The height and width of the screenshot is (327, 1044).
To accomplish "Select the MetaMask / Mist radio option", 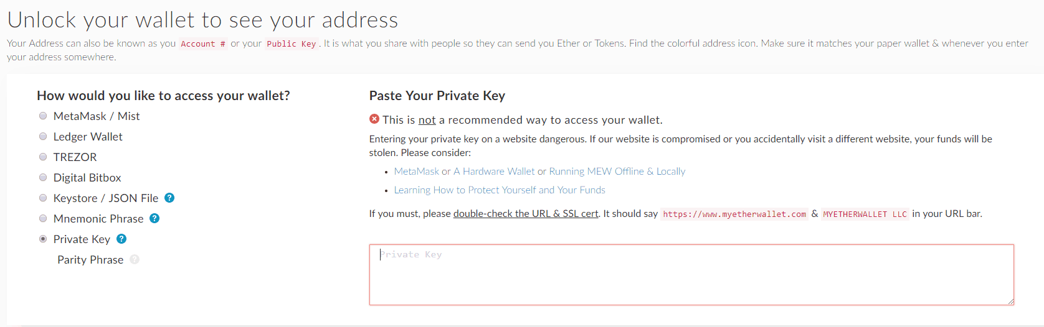I will pyautogui.click(x=43, y=116).
